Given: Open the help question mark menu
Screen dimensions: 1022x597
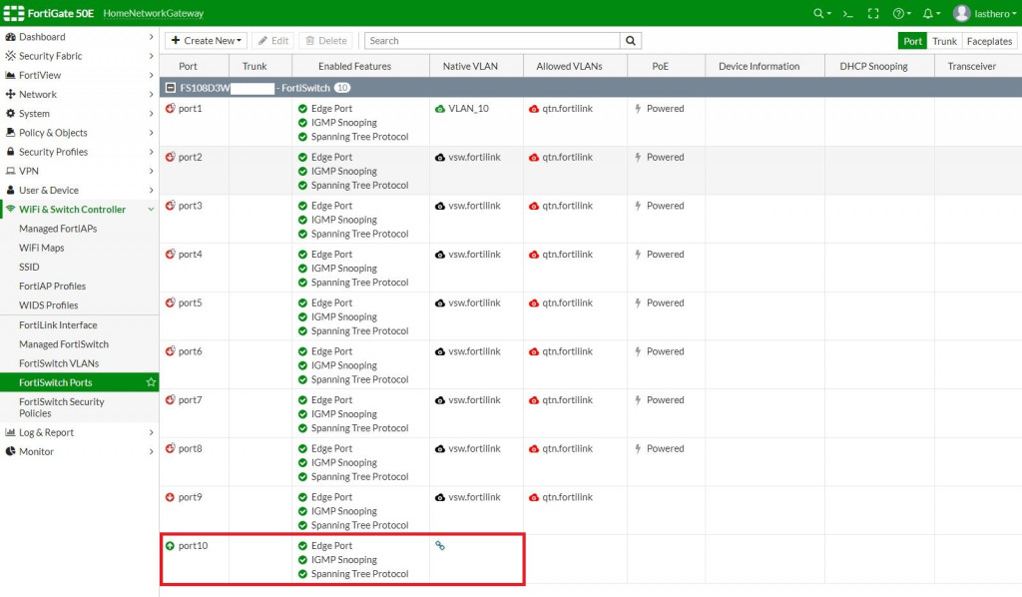Looking at the screenshot, I should (x=898, y=13).
